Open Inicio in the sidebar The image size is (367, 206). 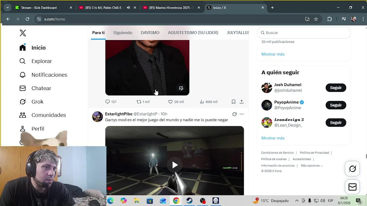pyautogui.click(x=32, y=48)
